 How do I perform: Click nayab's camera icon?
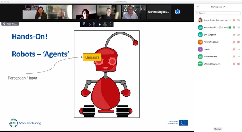(x=238, y=49)
